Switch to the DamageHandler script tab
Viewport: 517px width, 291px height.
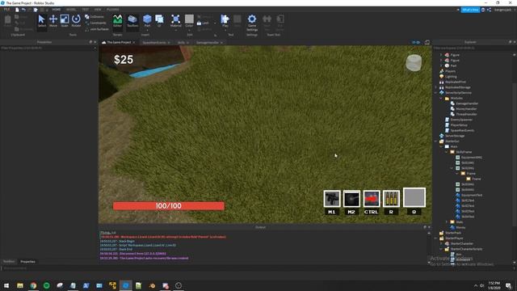[x=207, y=43]
